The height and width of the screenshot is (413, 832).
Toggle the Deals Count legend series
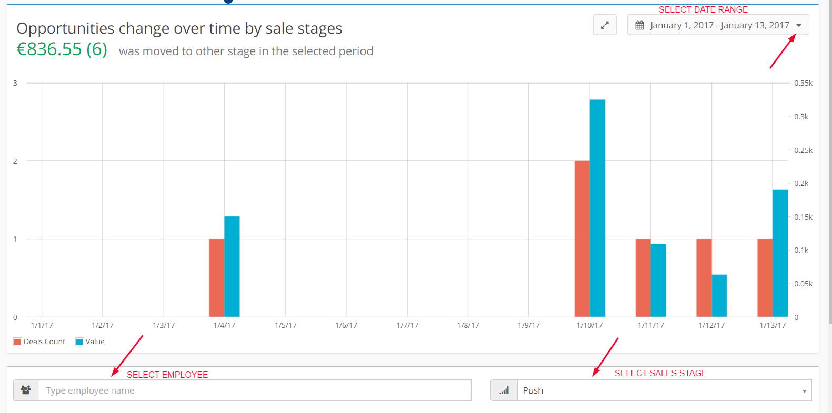tap(39, 342)
